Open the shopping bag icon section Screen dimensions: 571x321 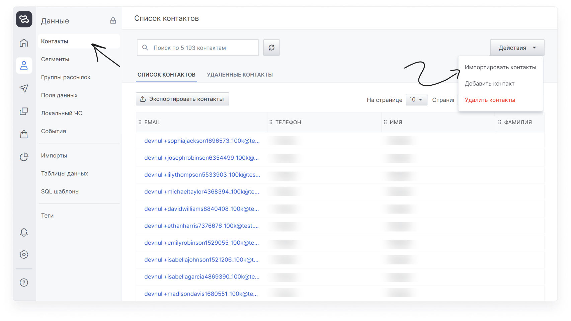click(x=24, y=134)
